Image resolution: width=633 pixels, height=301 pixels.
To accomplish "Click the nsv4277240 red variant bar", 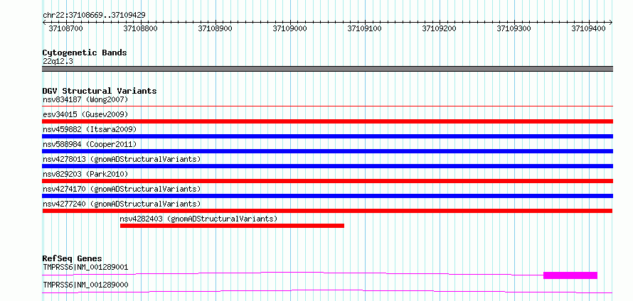I will (327, 211).
